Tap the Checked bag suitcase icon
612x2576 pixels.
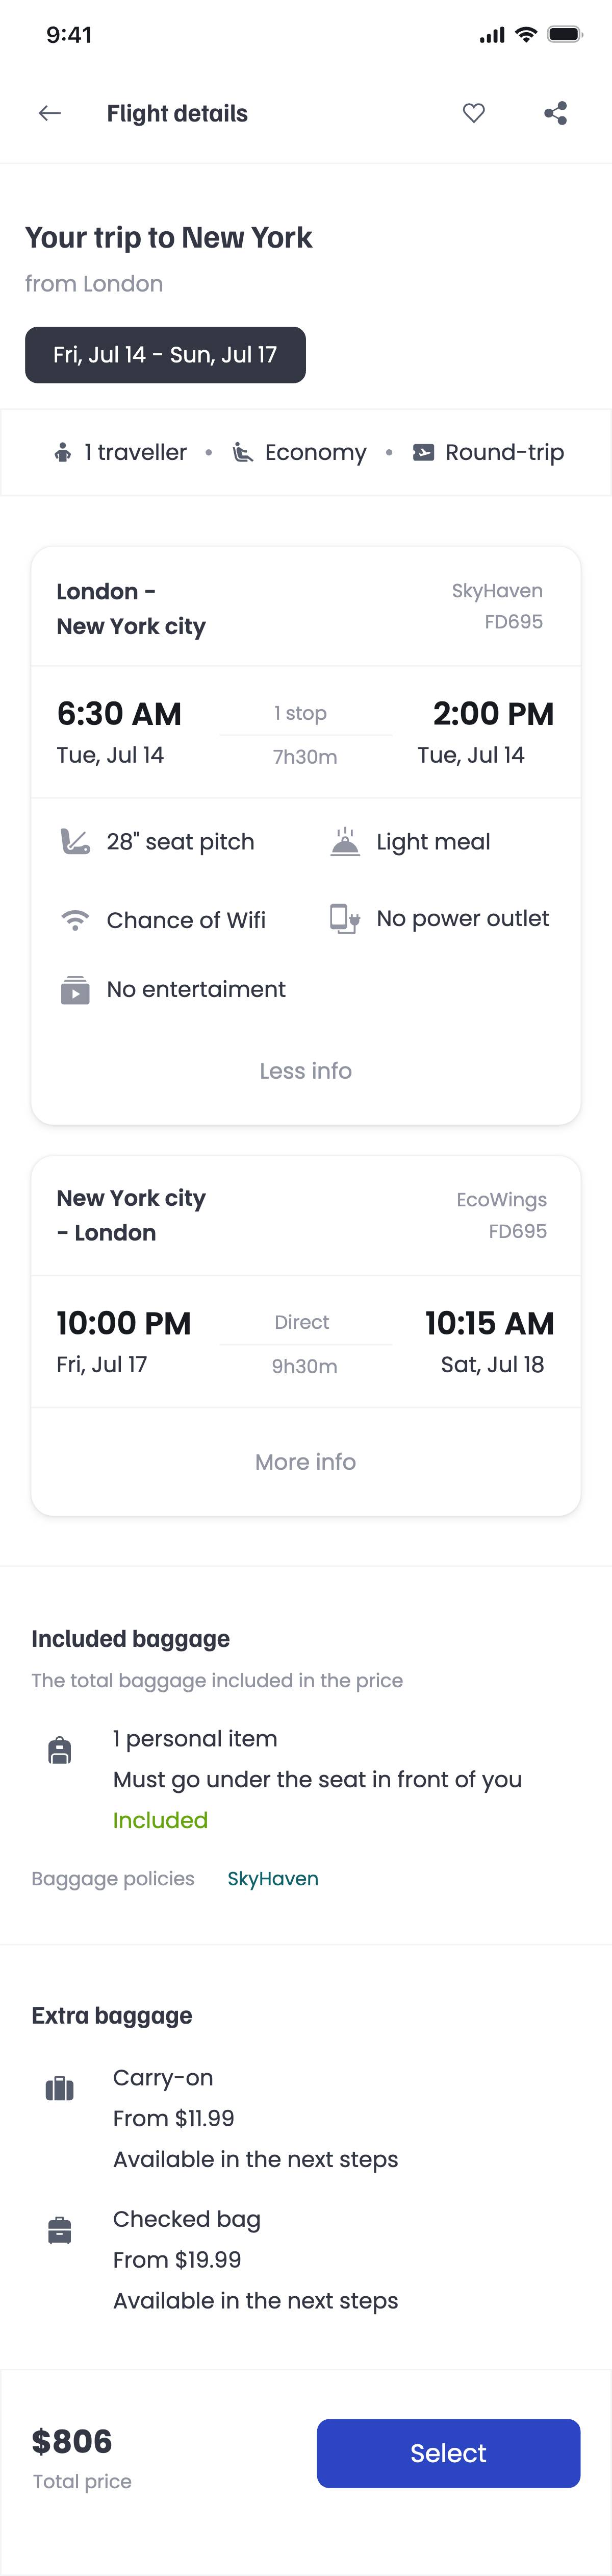pyautogui.click(x=60, y=2230)
